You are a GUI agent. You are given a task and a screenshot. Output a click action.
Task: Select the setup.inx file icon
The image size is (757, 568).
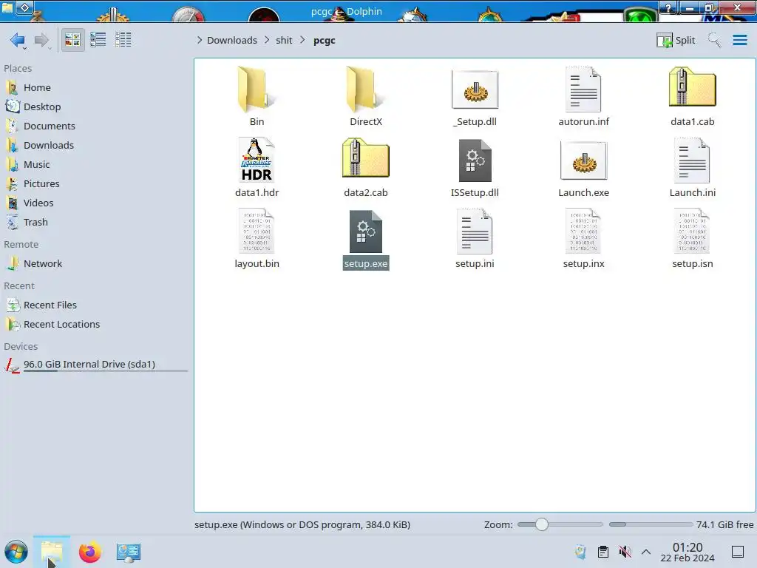pos(583,231)
